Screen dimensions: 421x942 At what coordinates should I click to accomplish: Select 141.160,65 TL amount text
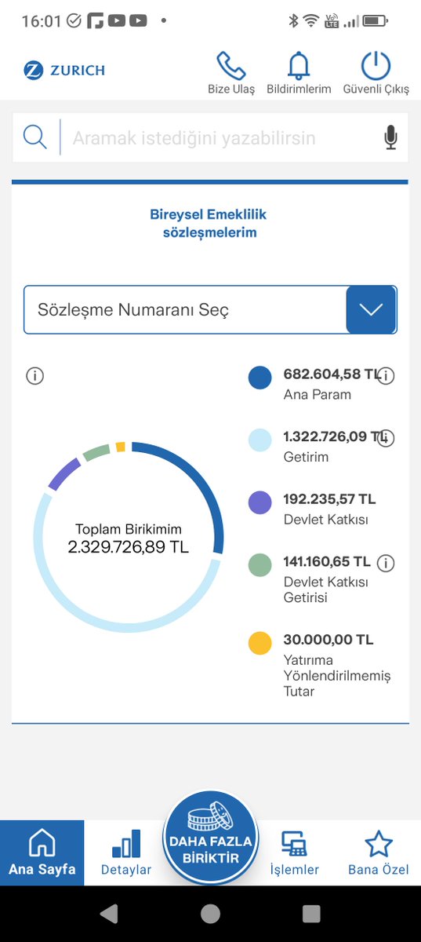pyautogui.click(x=327, y=561)
